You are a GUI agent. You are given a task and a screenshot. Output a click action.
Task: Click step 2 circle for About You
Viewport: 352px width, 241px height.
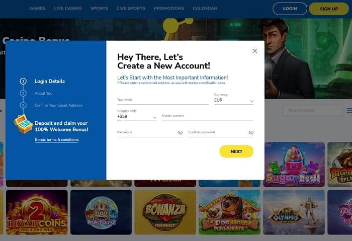(x=23, y=93)
